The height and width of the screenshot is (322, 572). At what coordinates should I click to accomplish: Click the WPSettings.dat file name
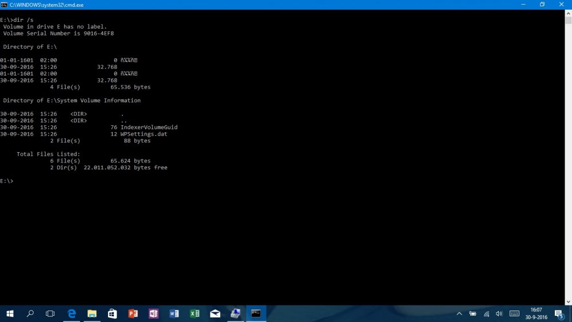144,134
